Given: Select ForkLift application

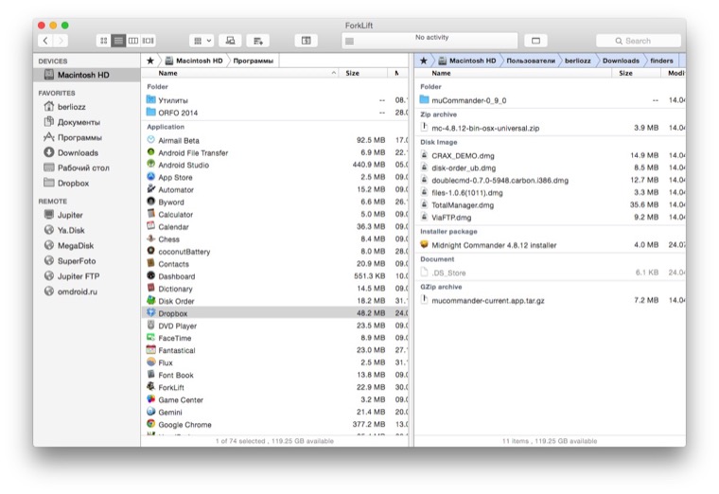Looking at the screenshot, I should click(274, 388).
